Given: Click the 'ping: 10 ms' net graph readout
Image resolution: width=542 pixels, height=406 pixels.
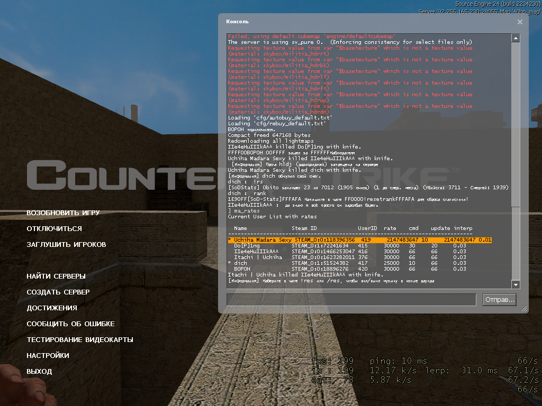Looking at the screenshot, I should [399, 361].
